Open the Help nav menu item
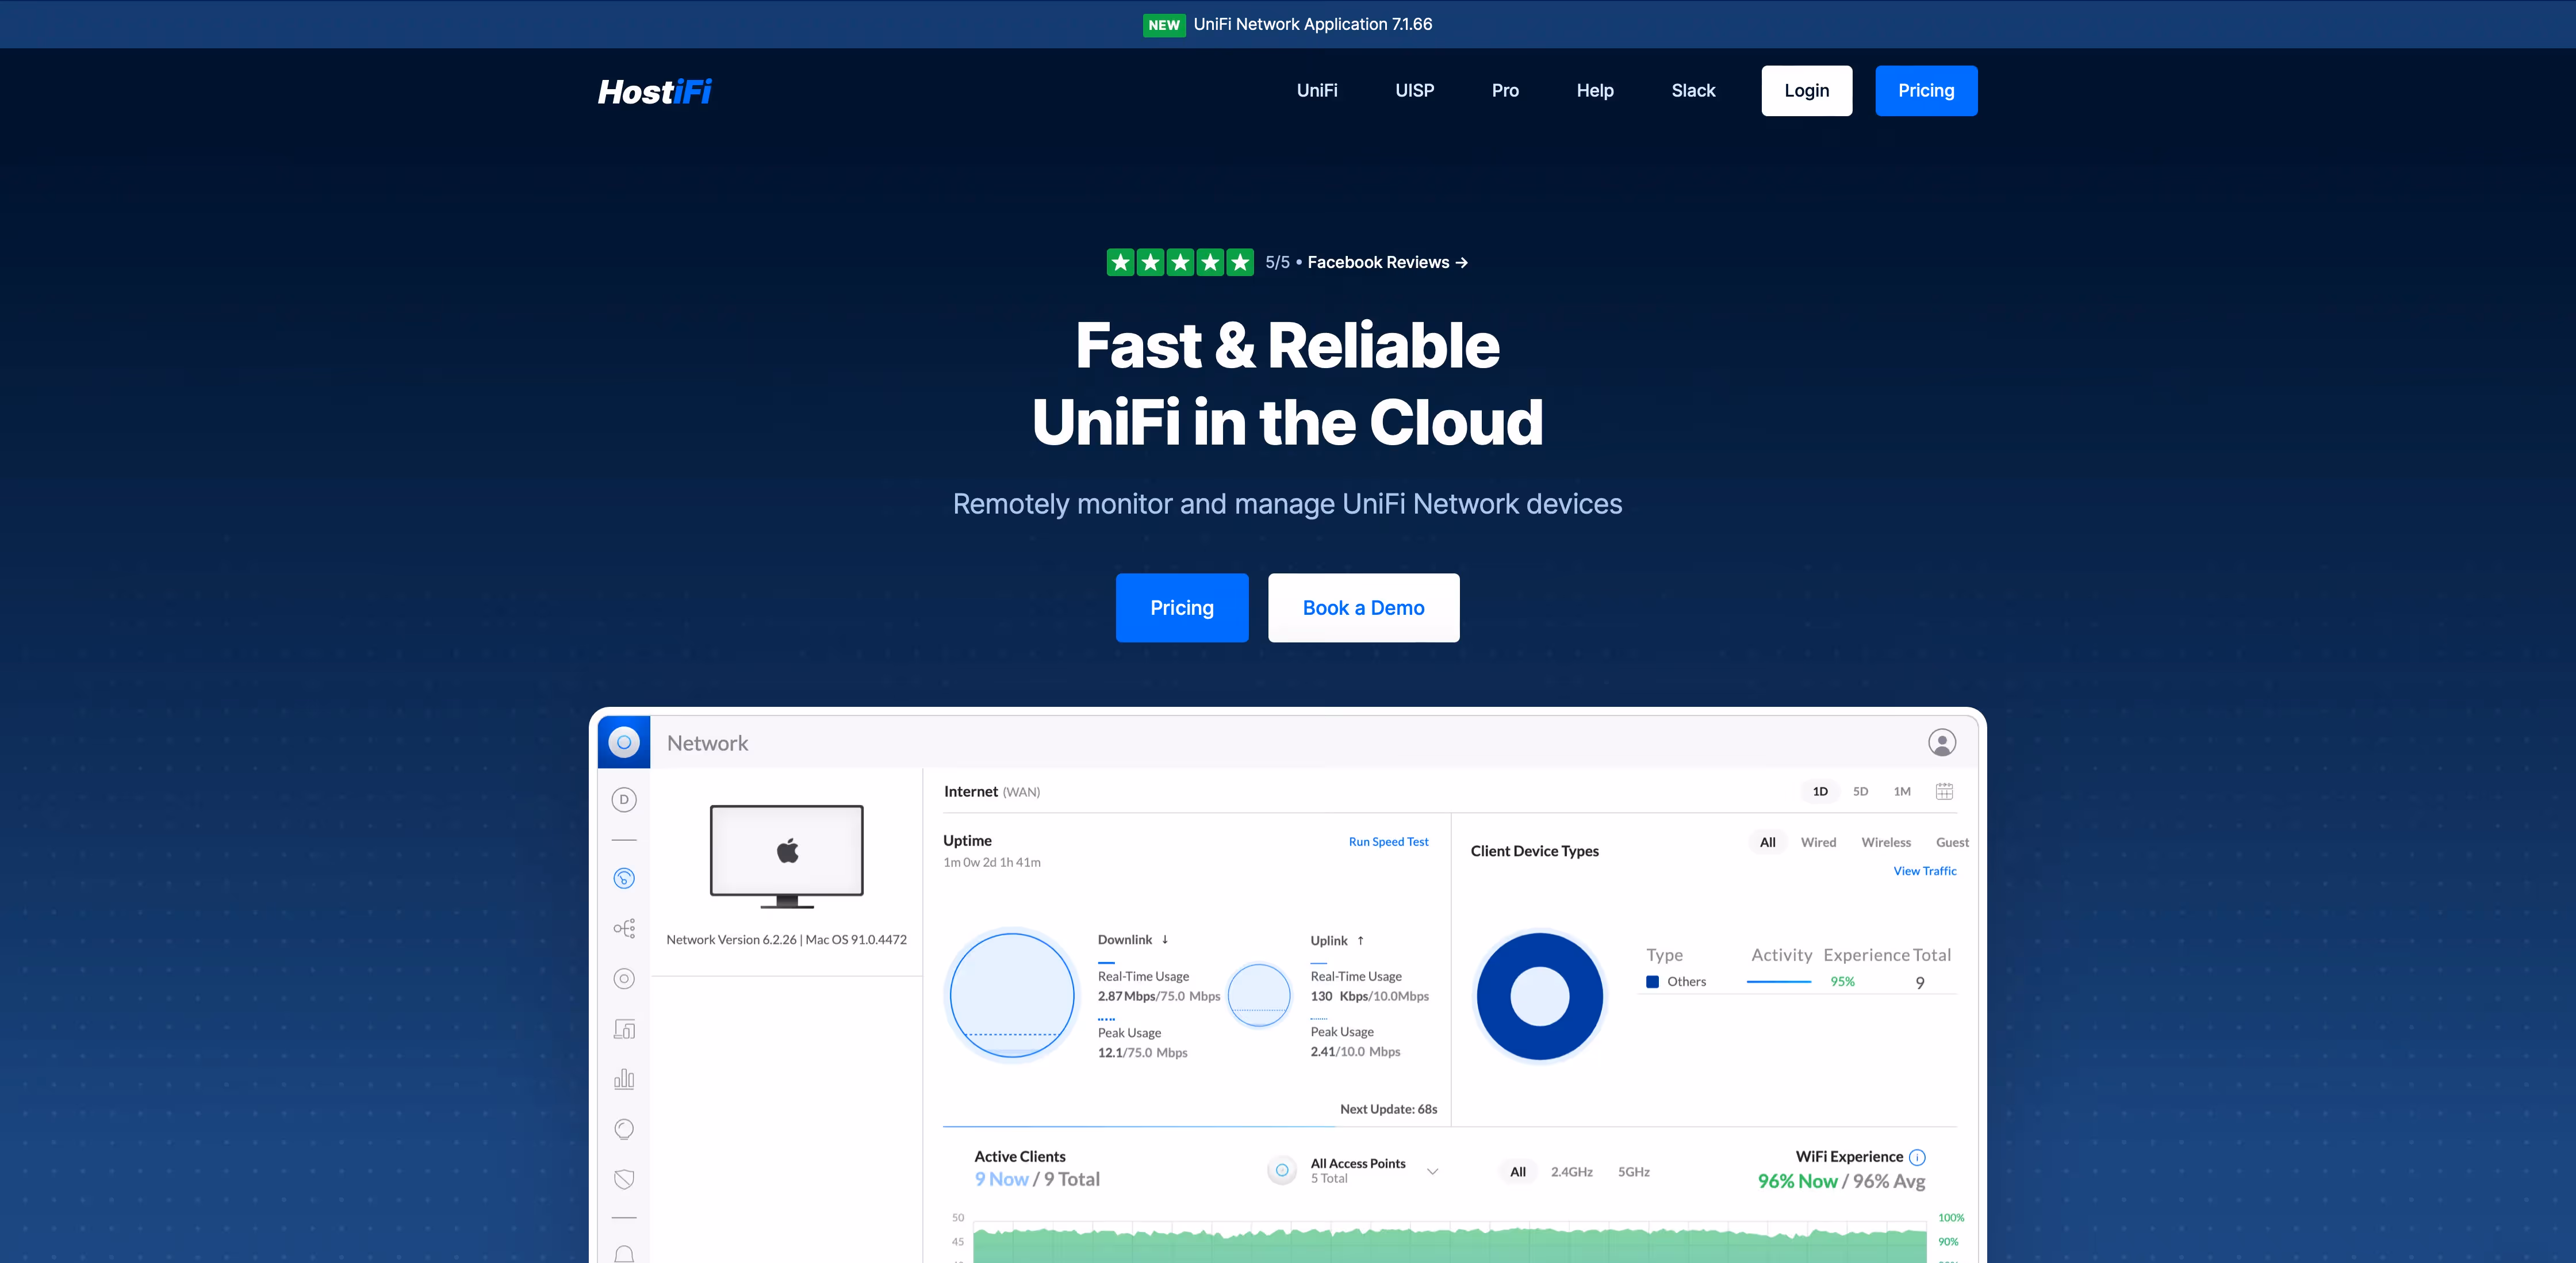 [x=1595, y=90]
